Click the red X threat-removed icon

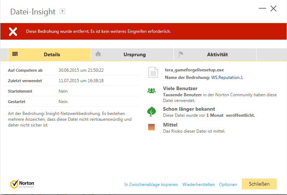click(13, 32)
